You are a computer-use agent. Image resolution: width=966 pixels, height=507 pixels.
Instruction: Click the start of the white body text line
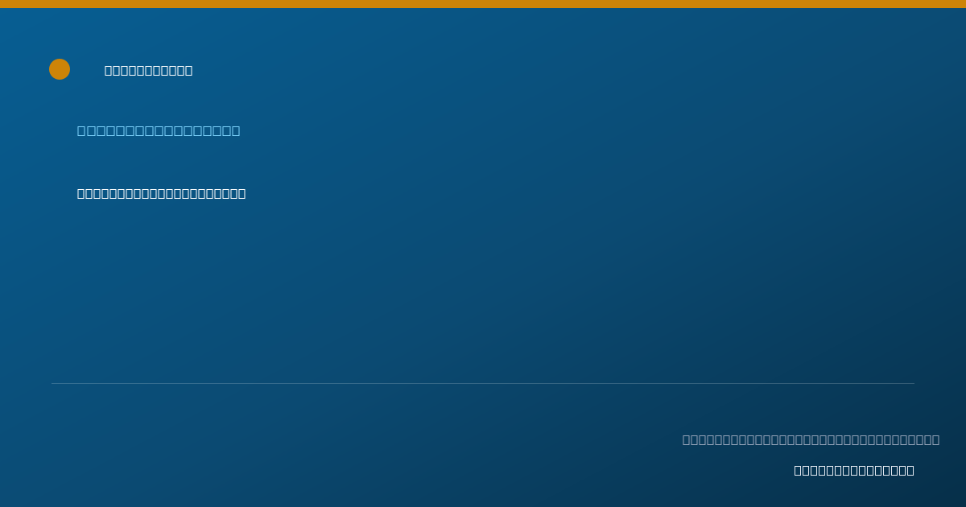[x=81, y=193]
